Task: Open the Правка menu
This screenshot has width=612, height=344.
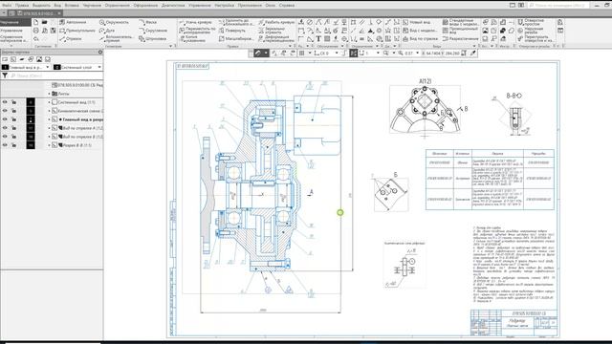Action: click(x=22, y=6)
